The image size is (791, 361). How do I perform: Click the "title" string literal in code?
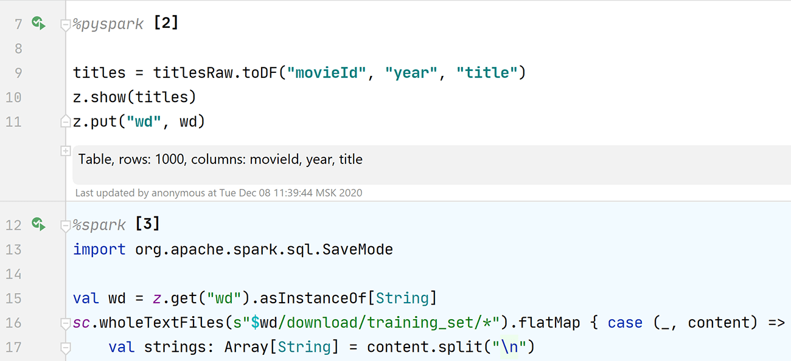[x=487, y=73]
